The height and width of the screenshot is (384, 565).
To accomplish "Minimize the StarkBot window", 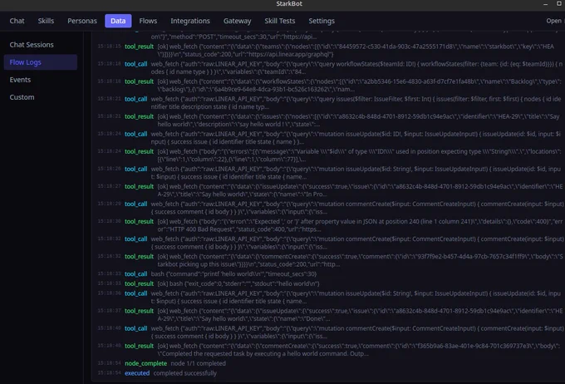I will (546, 4).
